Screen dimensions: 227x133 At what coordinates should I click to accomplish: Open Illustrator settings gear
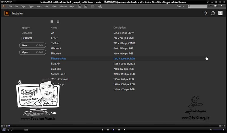[x=206, y=13]
